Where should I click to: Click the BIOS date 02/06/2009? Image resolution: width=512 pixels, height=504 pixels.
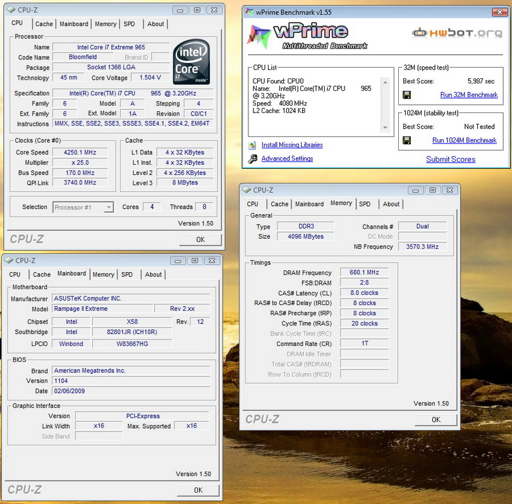coord(131,391)
